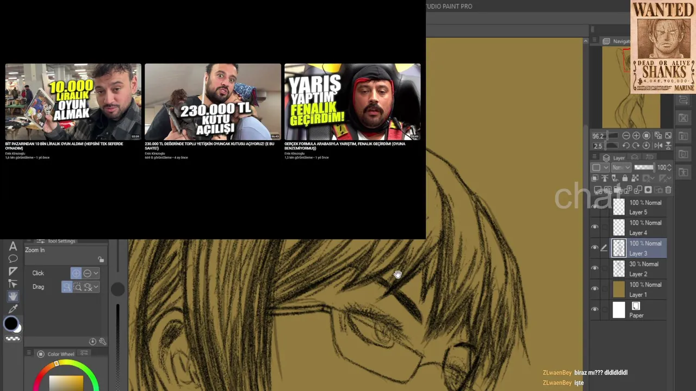696x391 pixels.
Task: Flip canvas horizontally in Navigator
Action: click(x=658, y=146)
